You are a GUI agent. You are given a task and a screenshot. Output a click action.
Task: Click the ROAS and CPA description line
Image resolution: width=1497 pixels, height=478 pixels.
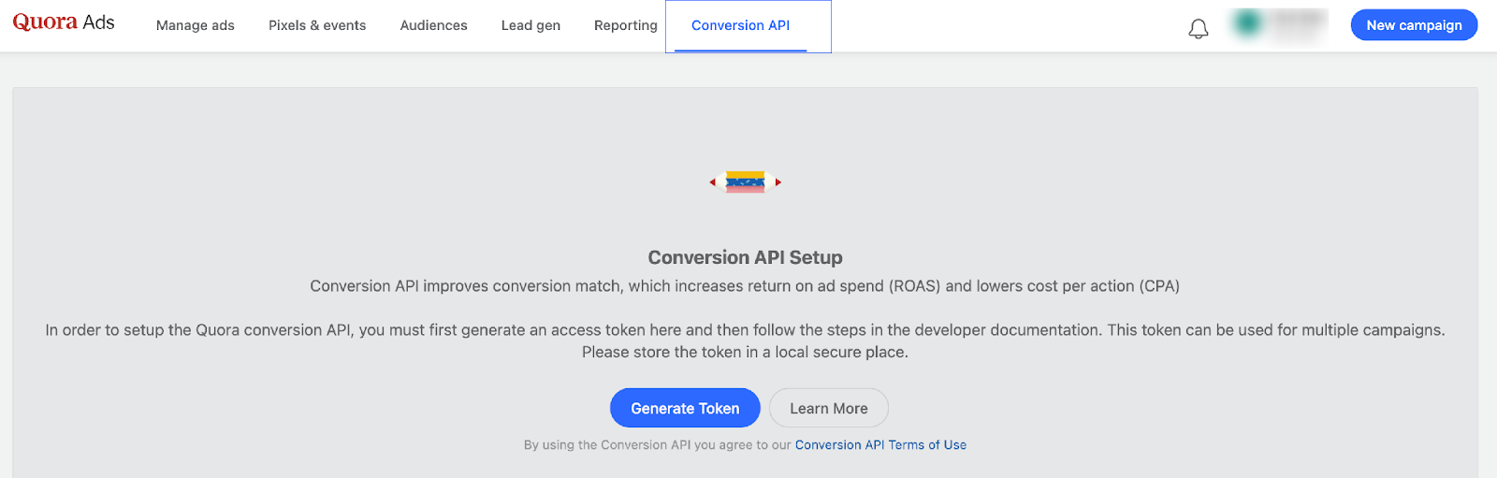(x=745, y=286)
